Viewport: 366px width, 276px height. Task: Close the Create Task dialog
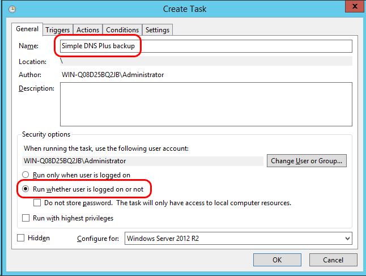click(x=355, y=6)
